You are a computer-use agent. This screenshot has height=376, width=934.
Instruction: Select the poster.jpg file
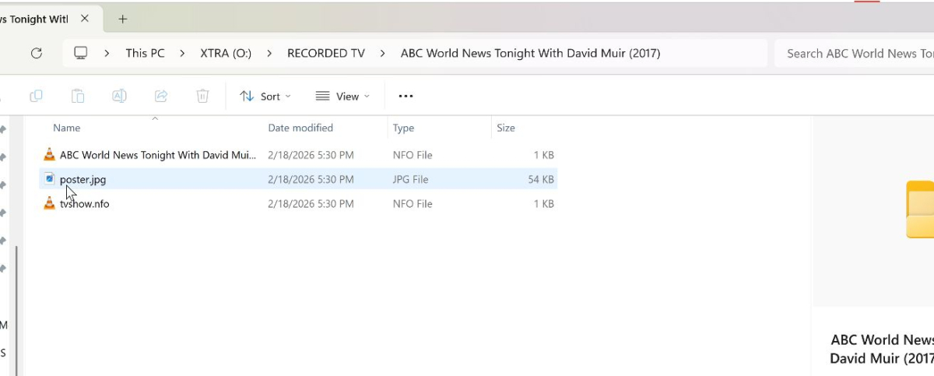tap(83, 179)
